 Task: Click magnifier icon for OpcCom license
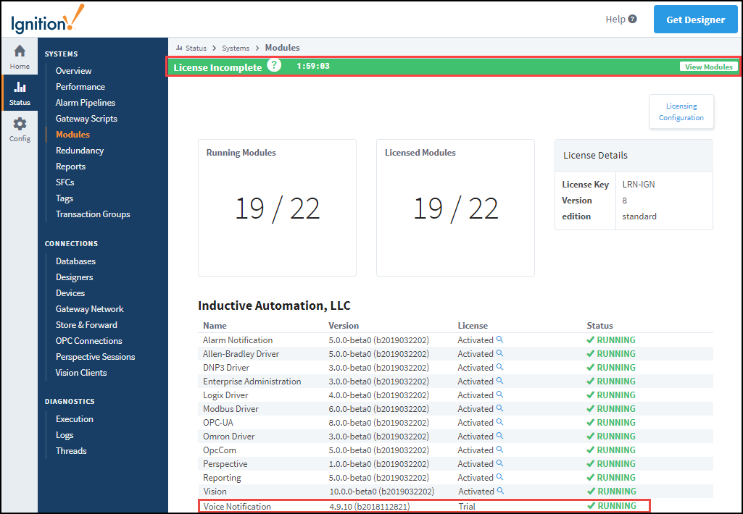tap(499, 449)
